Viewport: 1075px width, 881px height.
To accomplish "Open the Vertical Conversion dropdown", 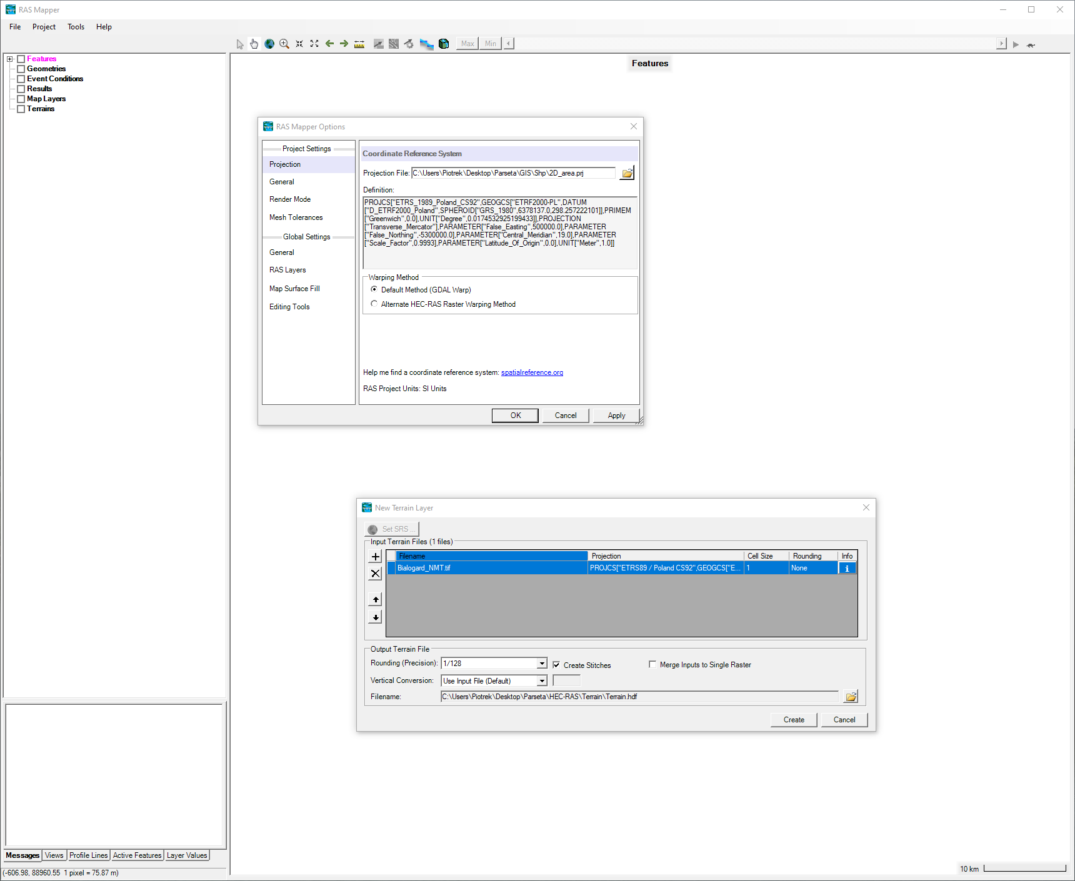I will [542, 681].
